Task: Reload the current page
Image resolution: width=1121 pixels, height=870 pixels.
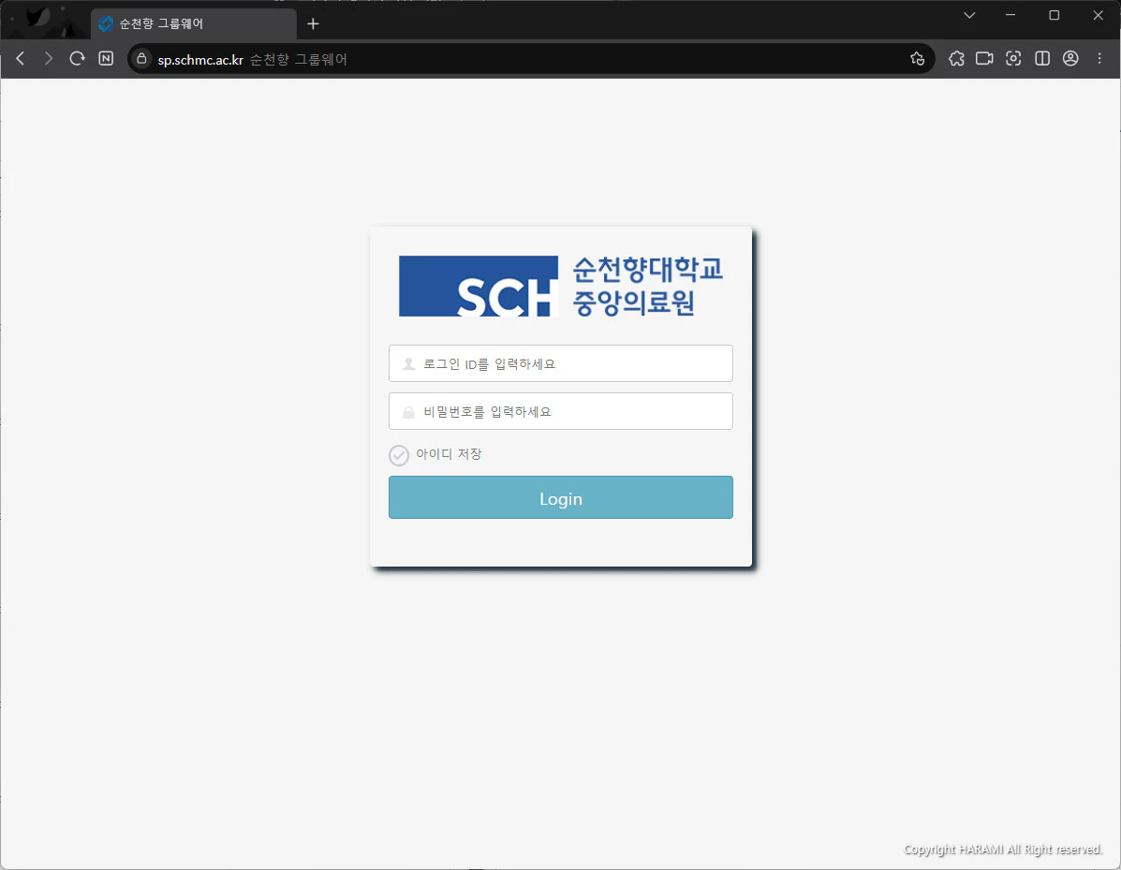Action: point(78,59)
